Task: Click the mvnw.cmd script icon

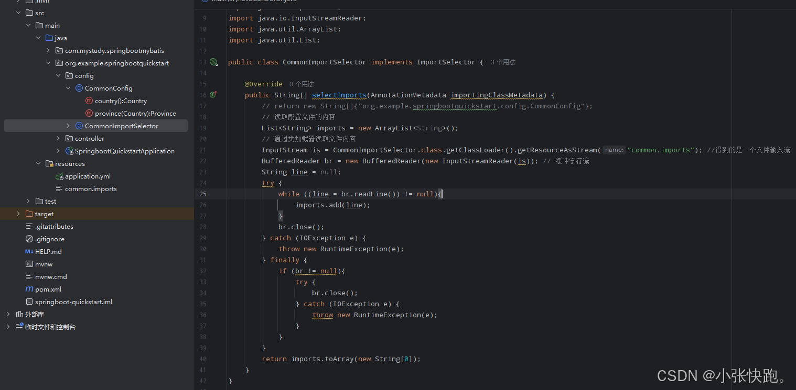Action: 29,277
